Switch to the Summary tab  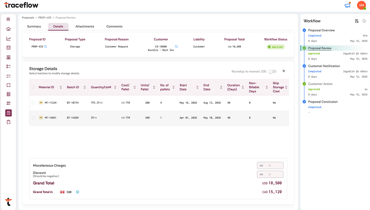pyautogui.click(x=34, y=26)
